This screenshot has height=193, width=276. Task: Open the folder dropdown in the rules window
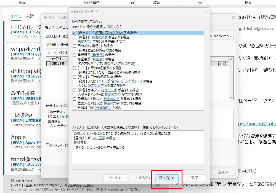point(231,36)
